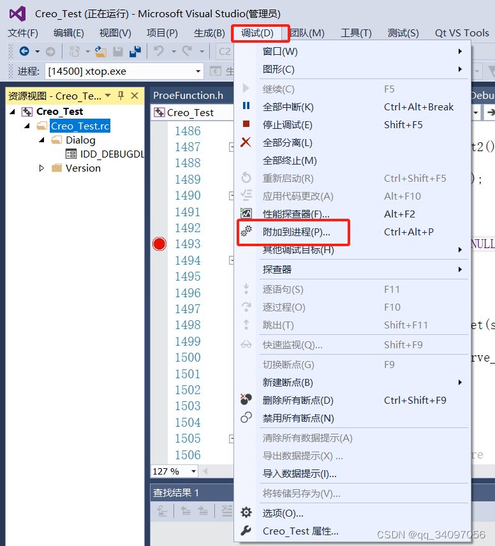
Task: Click the redo toolbar icon
Action: [188, 52]
